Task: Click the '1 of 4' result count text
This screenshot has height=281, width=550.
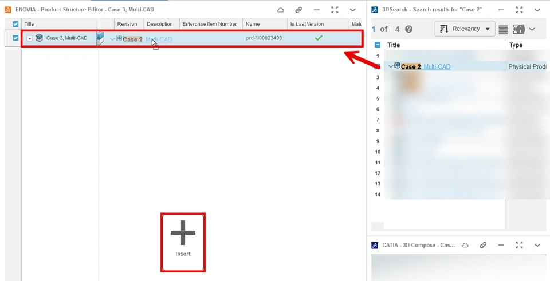Action: (x=386, y=29)
